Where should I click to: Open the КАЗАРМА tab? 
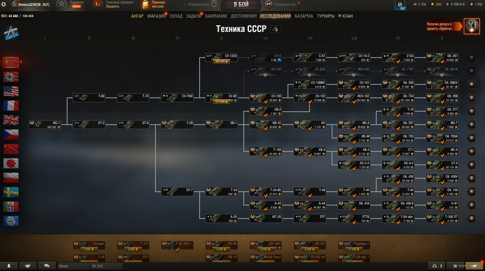pyautogui.click(x=304, y=16)
